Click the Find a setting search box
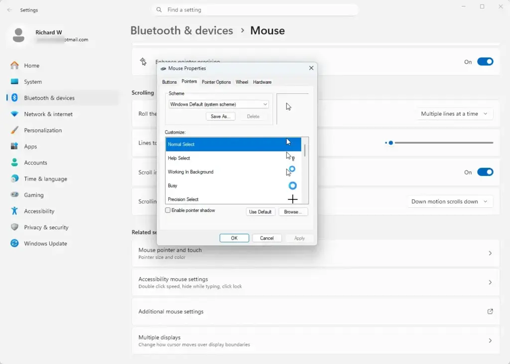The image size is (510, 364). pyautogui.click(x=255, y=10)
